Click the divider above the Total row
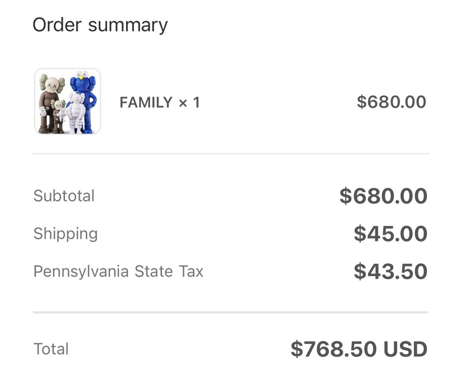 click(x=230, y=312)
